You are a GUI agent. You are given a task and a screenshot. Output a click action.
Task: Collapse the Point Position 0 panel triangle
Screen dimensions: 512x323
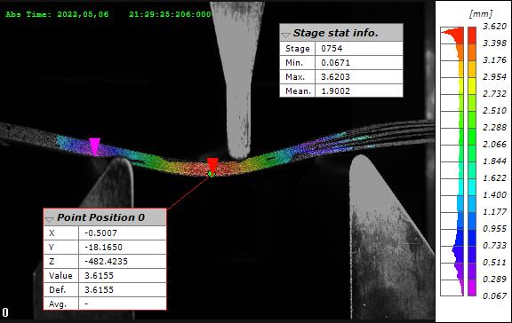click(49, 220)
